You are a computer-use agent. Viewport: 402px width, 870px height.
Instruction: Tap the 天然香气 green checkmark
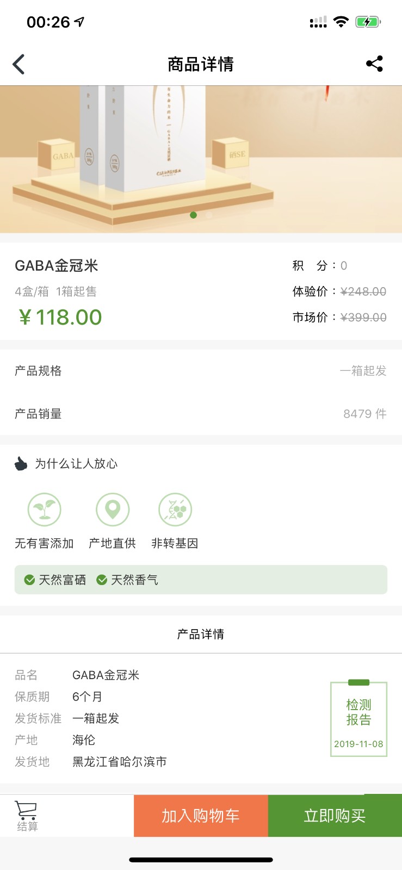(x=102, y=580)
